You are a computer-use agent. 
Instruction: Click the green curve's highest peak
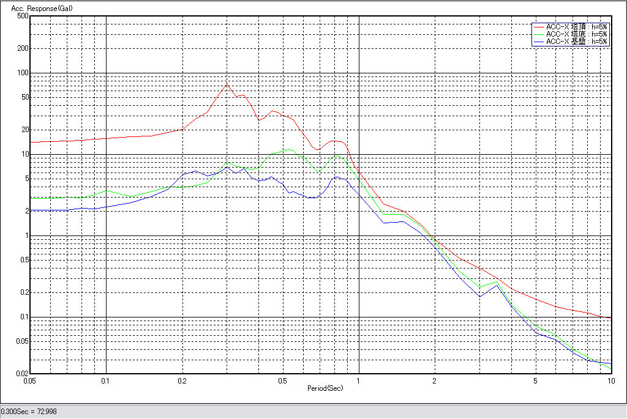pos(290,149)
